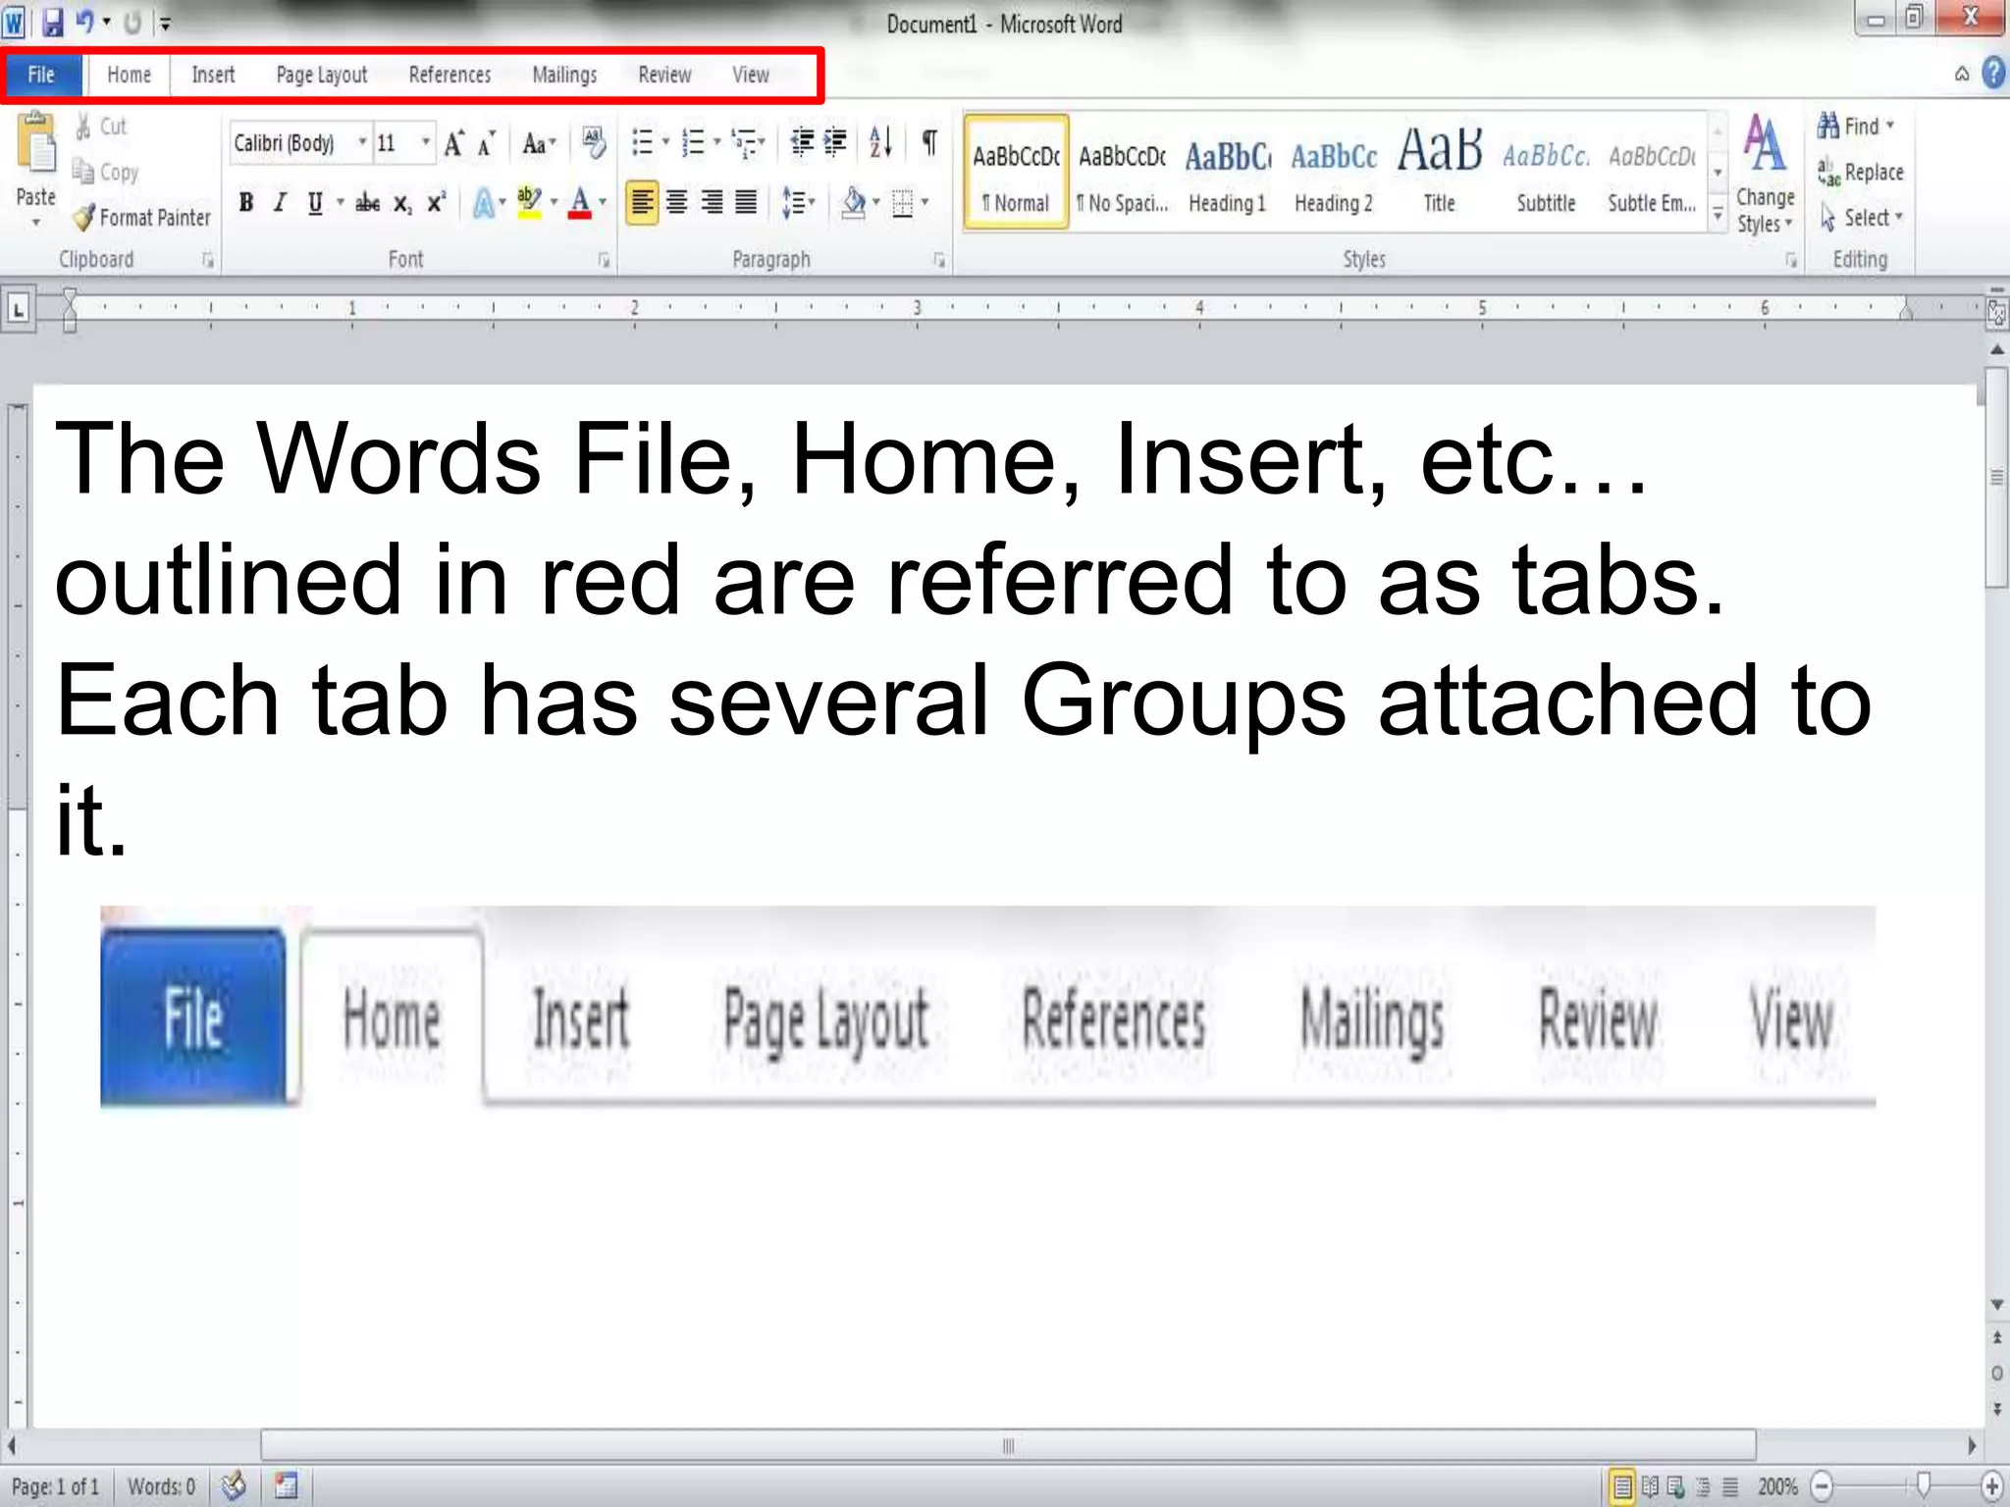This screenshot has height=1507, width=2010.
Task: Toggle Bold formatting
Action: tap(246, 203)
